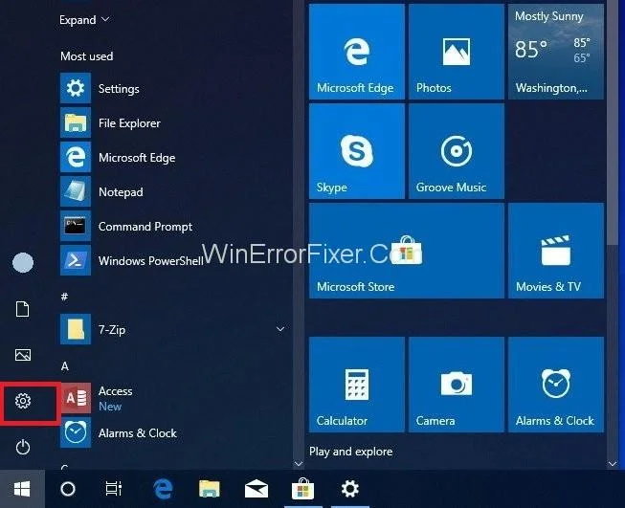Image resolution: width=625 pixels, height=508 pixels.
Task: Click the tiles area scroll down arrow
Action: (x=613, y=463)
